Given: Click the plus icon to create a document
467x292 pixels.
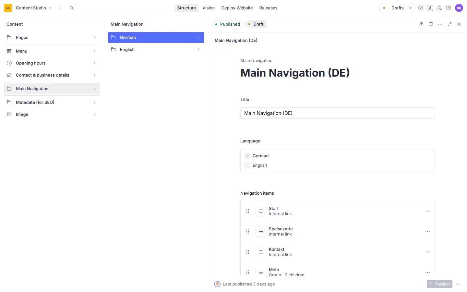Looking at the screenshot, I should [x=61, y=8].
